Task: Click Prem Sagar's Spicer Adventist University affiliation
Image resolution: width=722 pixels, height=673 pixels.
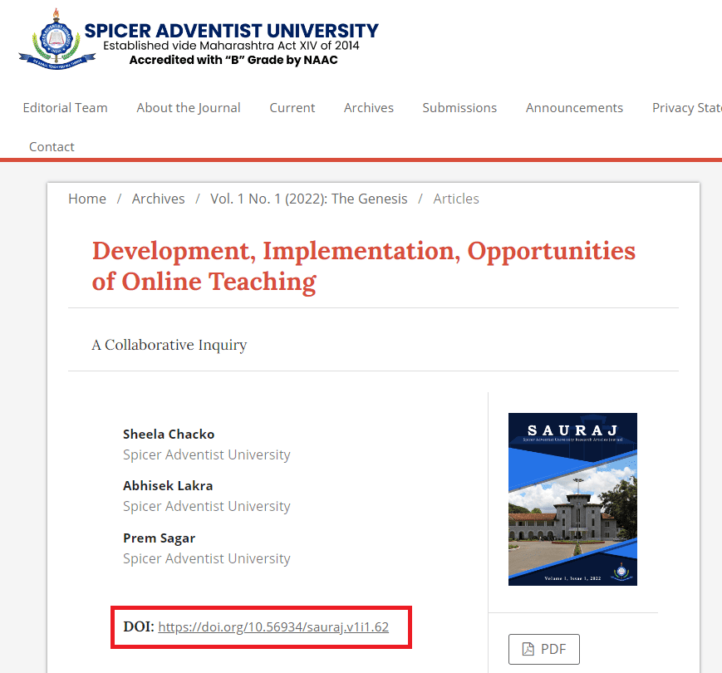Action: pos(206,559)
